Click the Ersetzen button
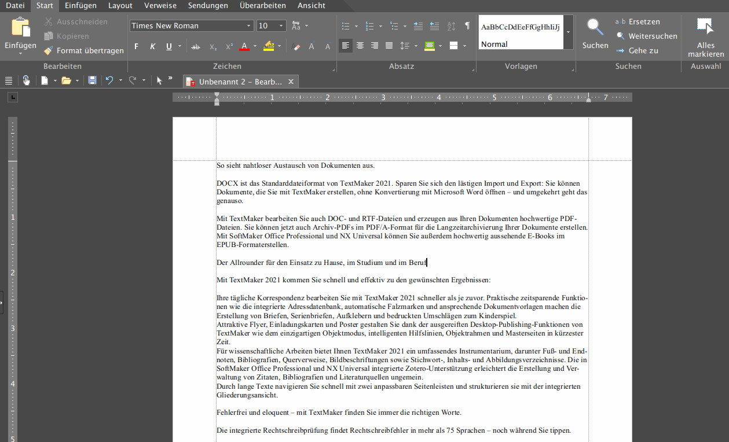729x442 pixels. pyautogui.click(x=638, y=21)
